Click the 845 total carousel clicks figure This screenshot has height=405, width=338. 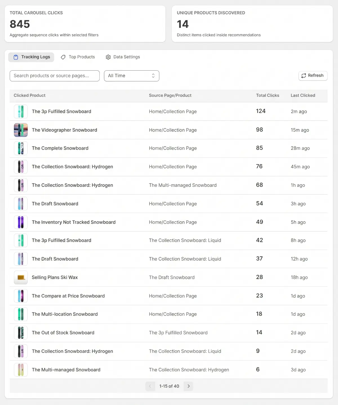click(x=20, y=24)
